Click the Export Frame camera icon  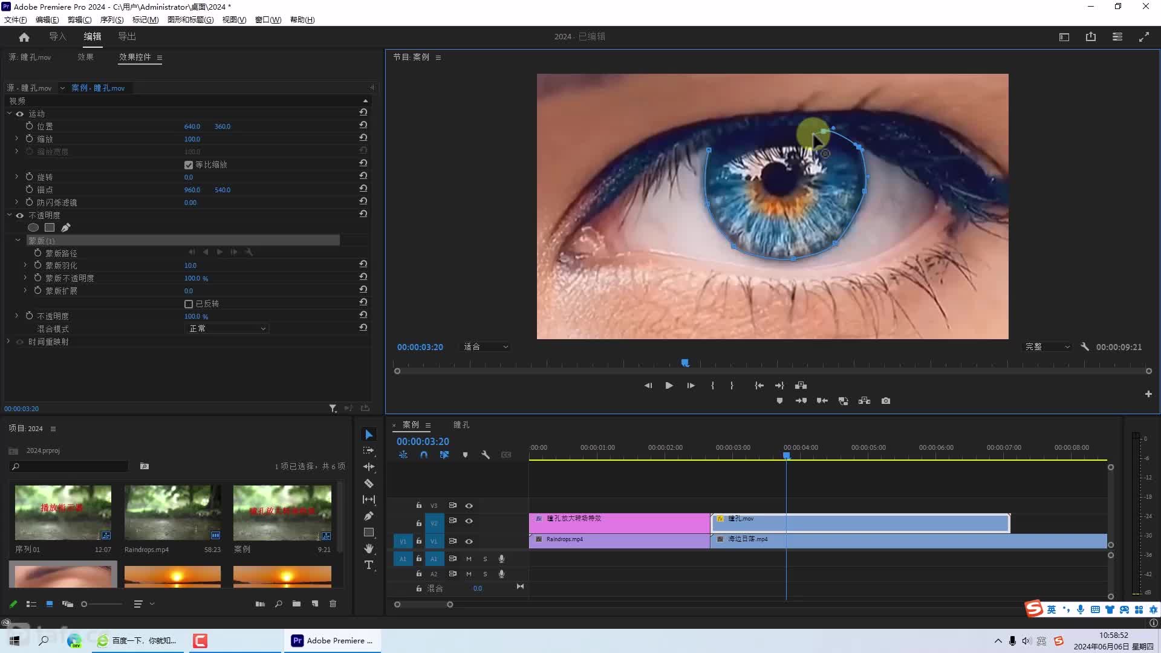pyautogui.click(x=886, y=401)
